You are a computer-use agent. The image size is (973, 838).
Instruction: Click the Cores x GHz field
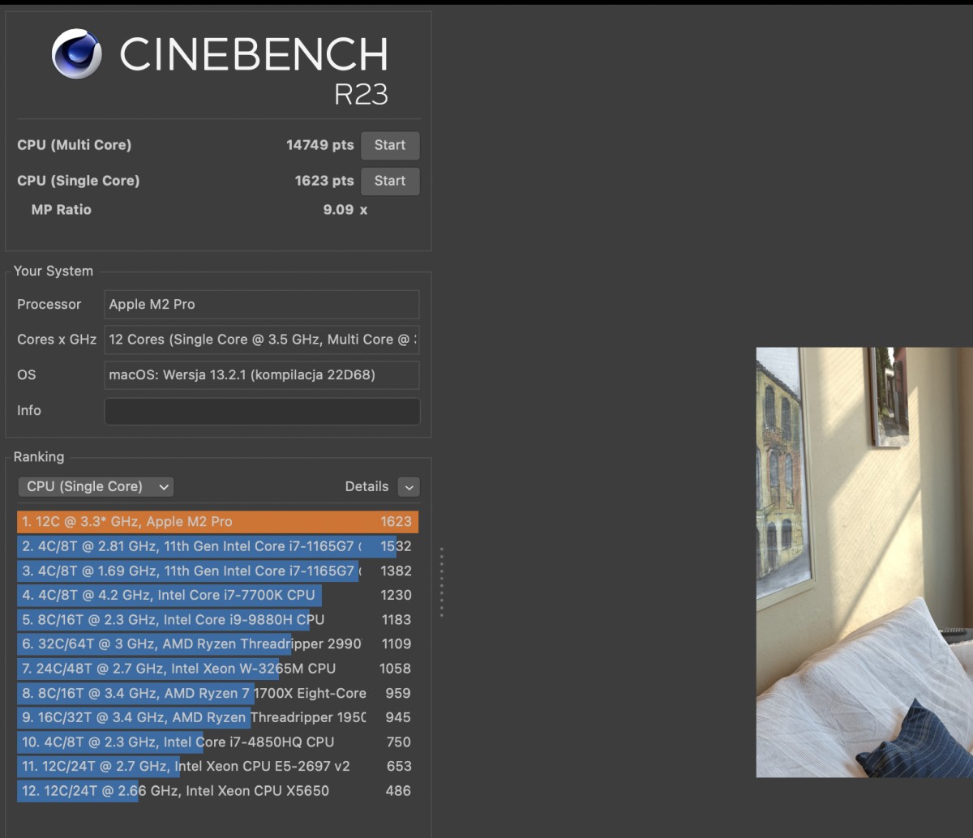[x=261, y=340]
